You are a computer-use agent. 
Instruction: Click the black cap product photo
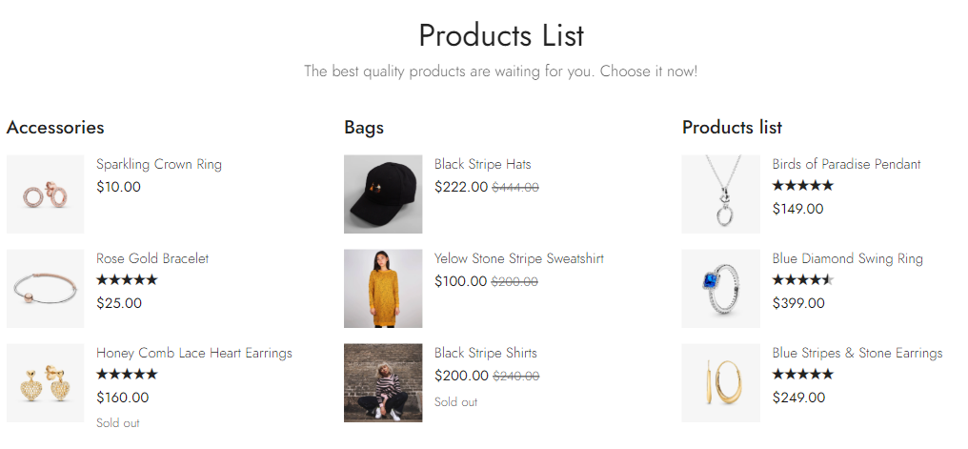[x=383, y=194]
